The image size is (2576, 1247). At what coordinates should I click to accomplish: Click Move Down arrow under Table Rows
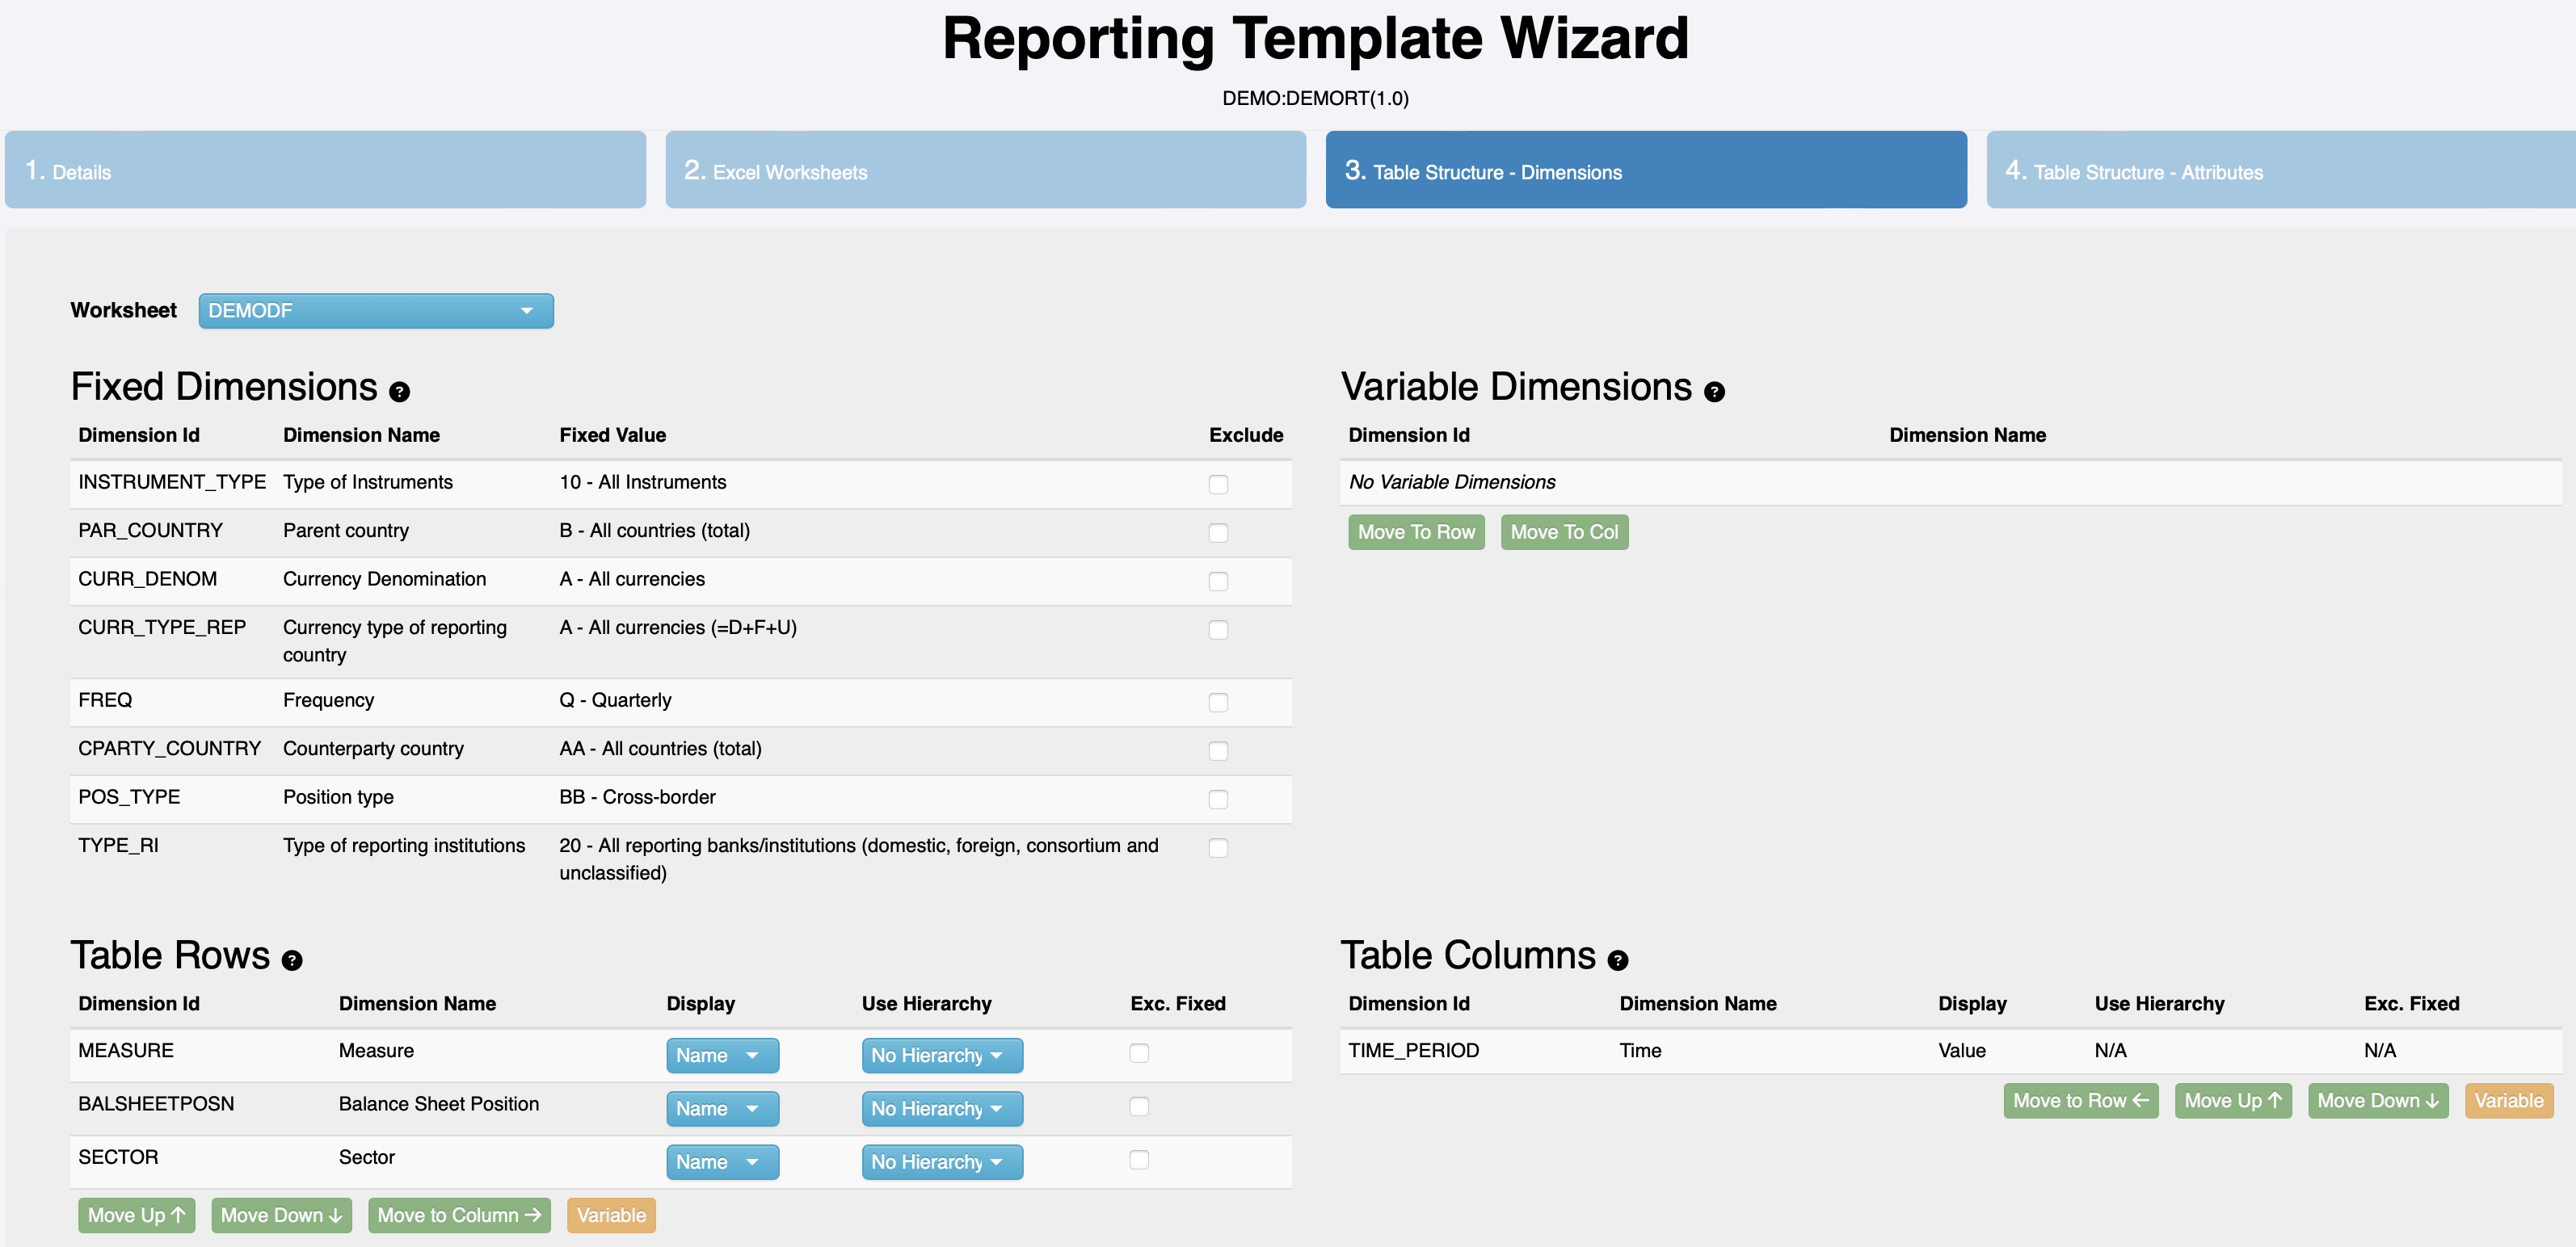click(x=281, y=1215)
